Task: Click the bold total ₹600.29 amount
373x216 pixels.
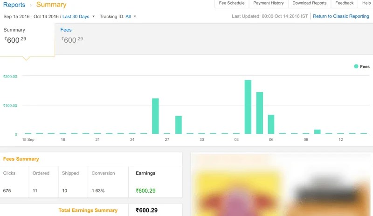Action: pyautogui.click(x=146, y=210)
